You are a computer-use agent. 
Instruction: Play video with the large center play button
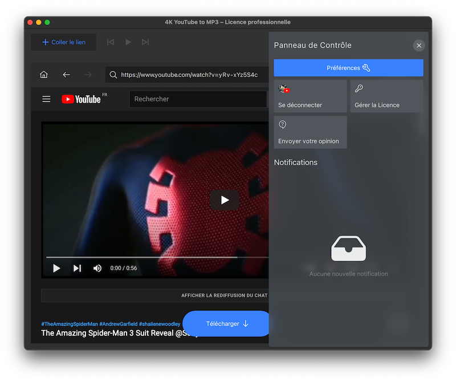click(x=225, y=200)
